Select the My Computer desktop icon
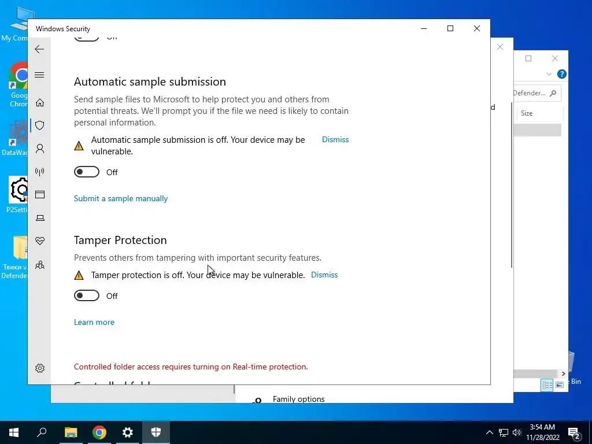 14,23
